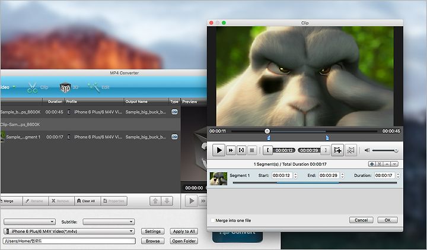Click the Start time stepper arrows
This screenshot has width=427, height=250.
(x=295, y=176)
